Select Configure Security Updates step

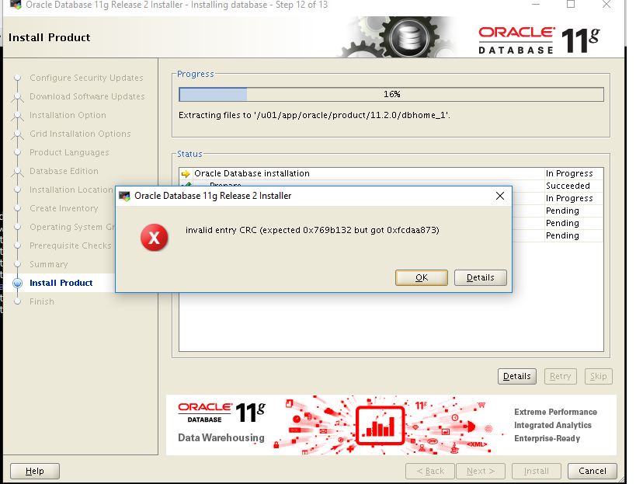point(86,78)
